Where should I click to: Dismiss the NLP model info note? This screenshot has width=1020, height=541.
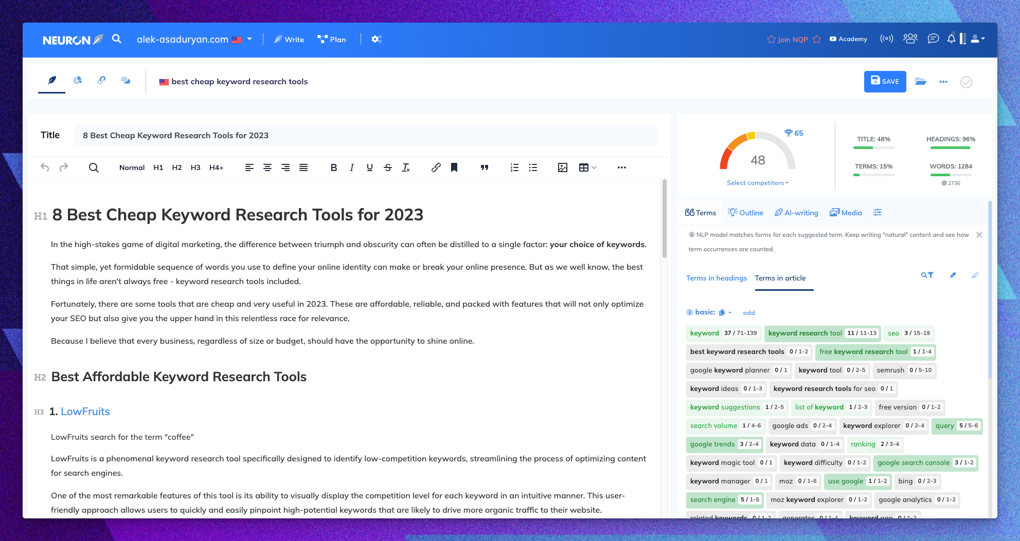[979, 235]
